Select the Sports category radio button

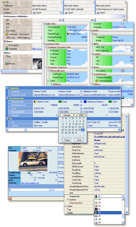coord(22,150)
